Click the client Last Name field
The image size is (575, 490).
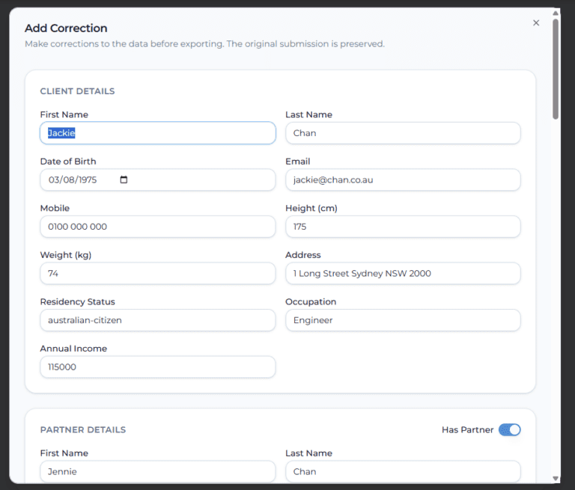click(x=403, y=133)
